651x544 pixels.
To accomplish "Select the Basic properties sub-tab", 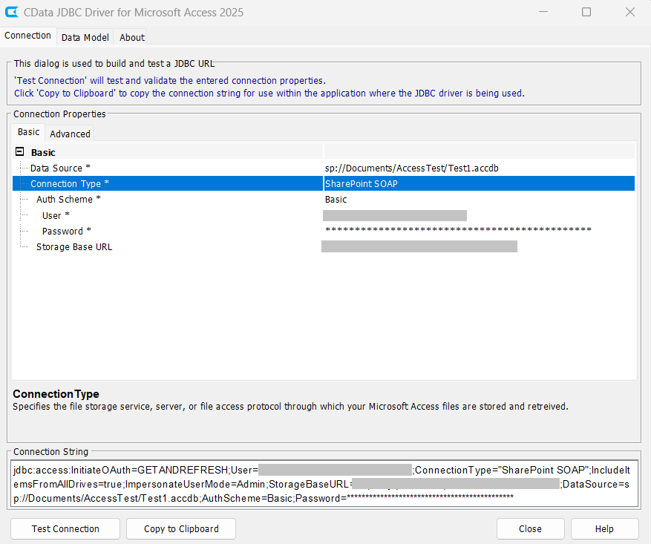I will coord(29,132).
